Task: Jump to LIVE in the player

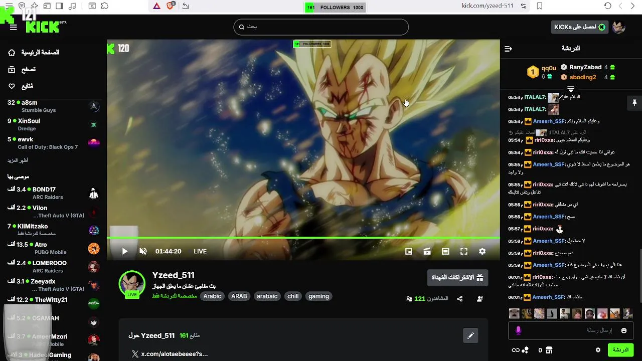Action: [x=200, y=251]
